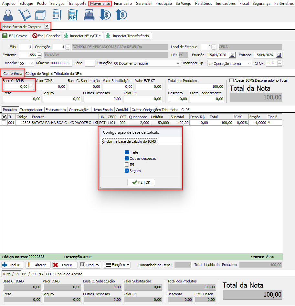The width and height of the screenshot is (295, 306).
Task: Check Abater ICMS Desonerado no Total
Action: 231,80
